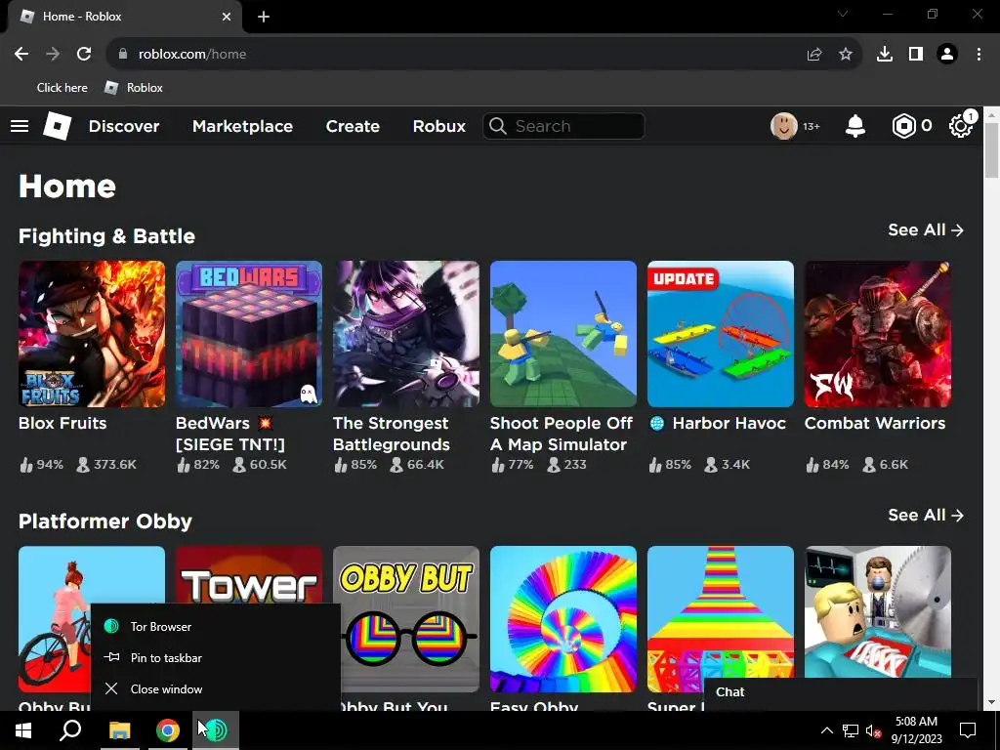Open the settings gear icon
This screenshot has width=1000, height=750.
pyautogui.click(x=961, y=126)
